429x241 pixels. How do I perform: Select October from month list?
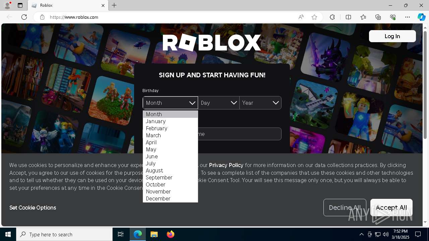click(x=170, y=184)
